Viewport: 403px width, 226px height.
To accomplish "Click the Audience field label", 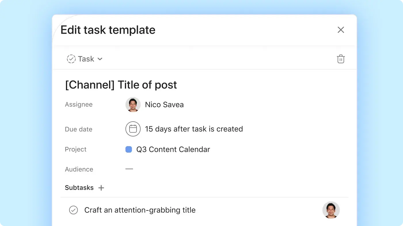I will pos(79,169).
